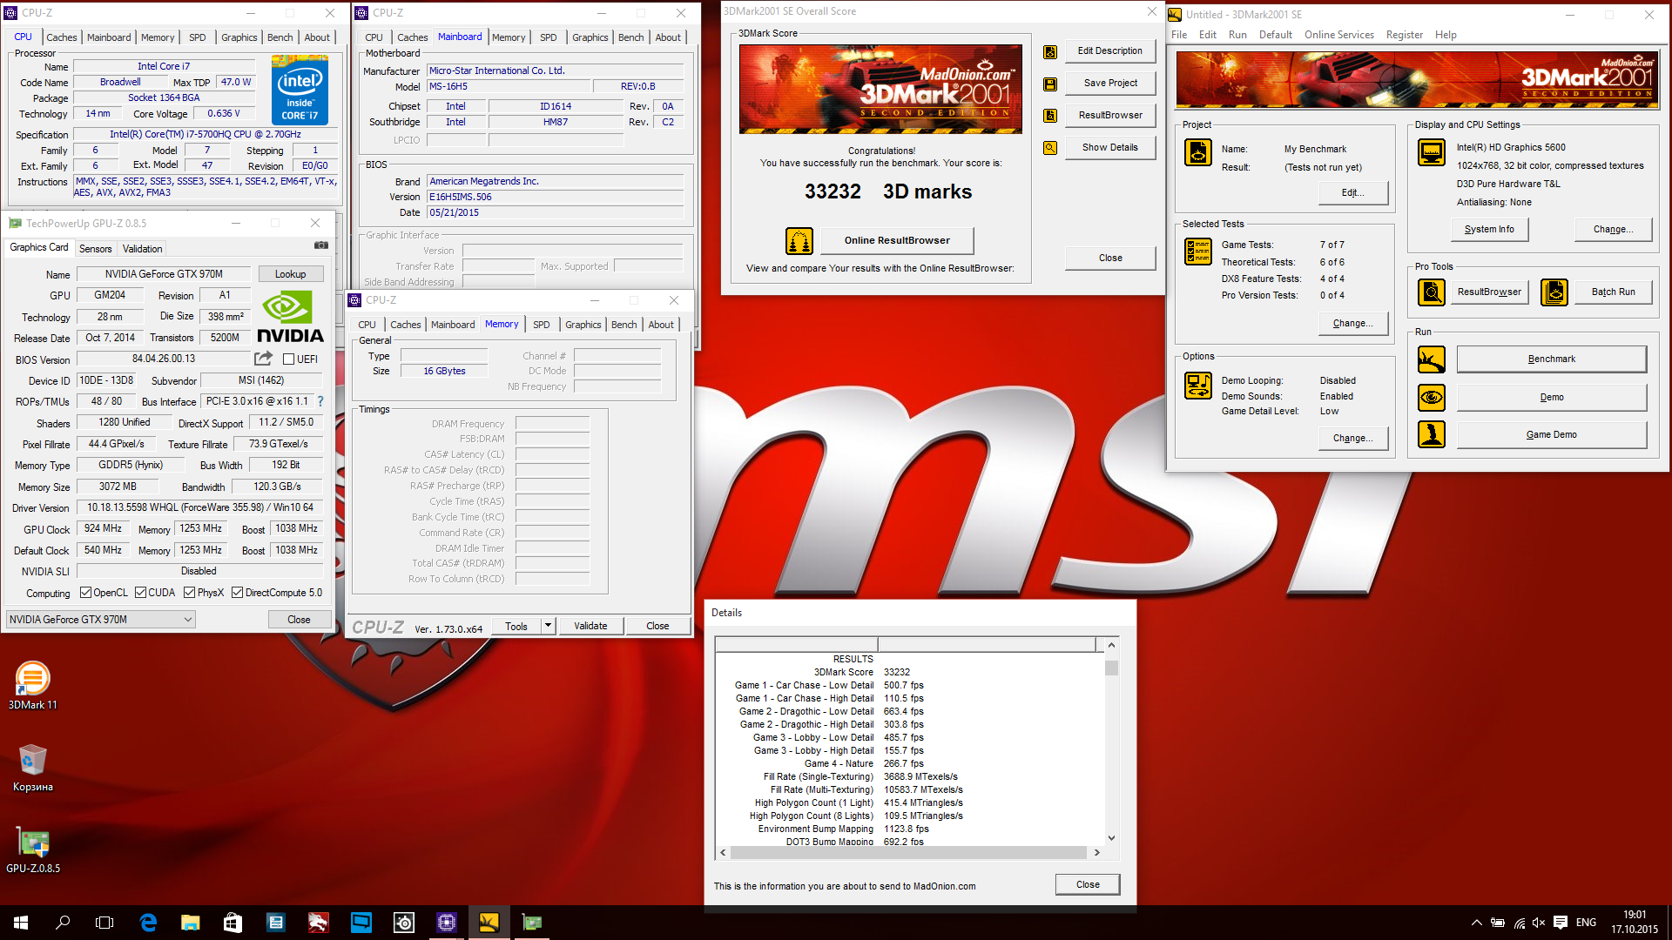Click the Edit button in Project section
Viewport: 1672px width, 940px height.
click(1352, 193)
